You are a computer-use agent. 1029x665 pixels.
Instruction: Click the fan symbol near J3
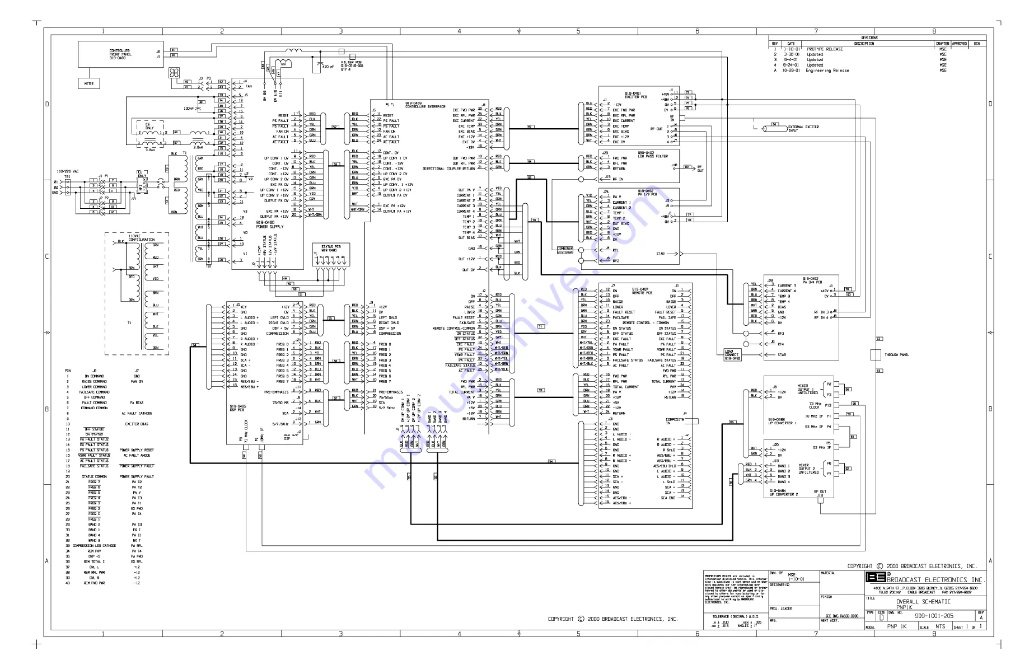click(174, 73)
